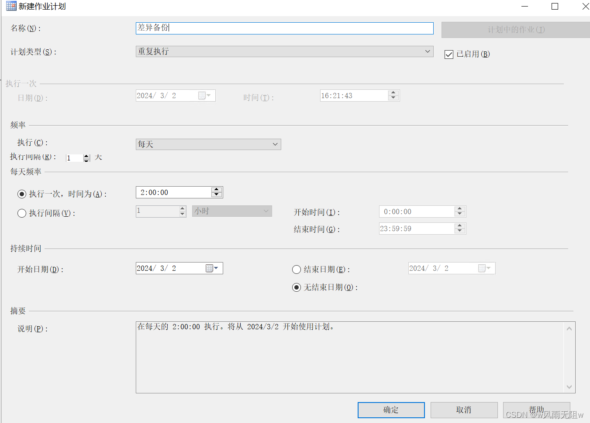Screen dimensions: 590x423
Task: Open the 计划类型 dropdown showing 重复执行
Action: (x=285, y=51)
